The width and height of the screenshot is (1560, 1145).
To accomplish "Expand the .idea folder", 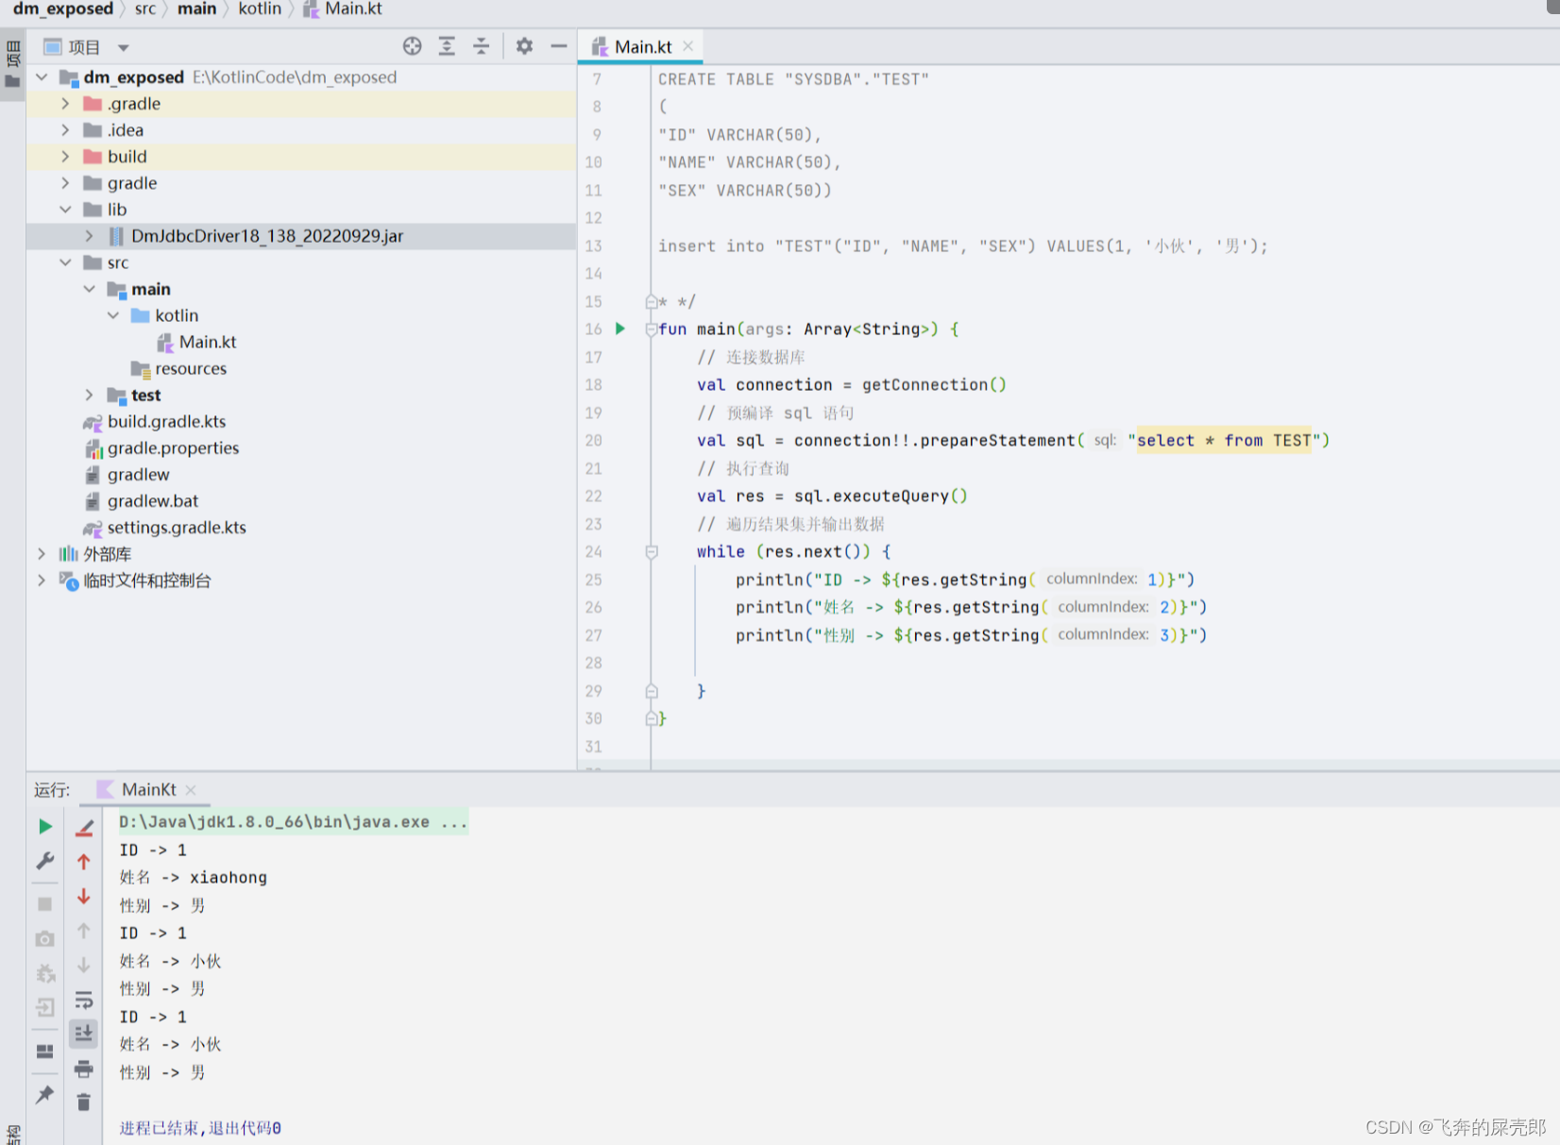I will click(65, 130).
